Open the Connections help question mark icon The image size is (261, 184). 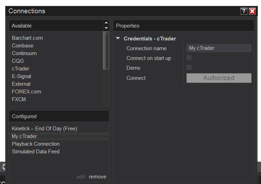(x=244, y=11)
